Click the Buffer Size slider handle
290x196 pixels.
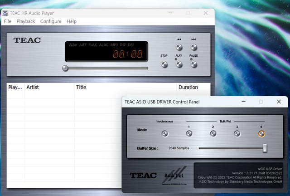coord(265,148)
